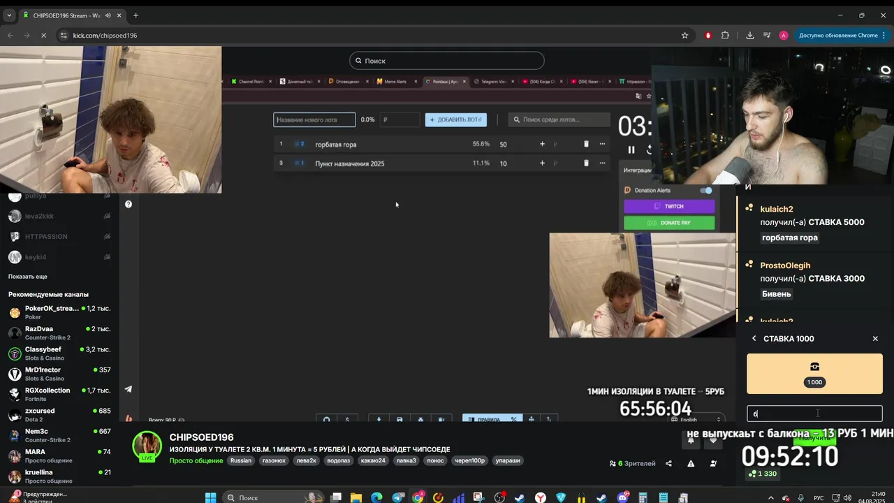The width and height of the screenshot is (894, 503).
Task: Click the 1 000 reward card
Action: click(x=814, y=374)
